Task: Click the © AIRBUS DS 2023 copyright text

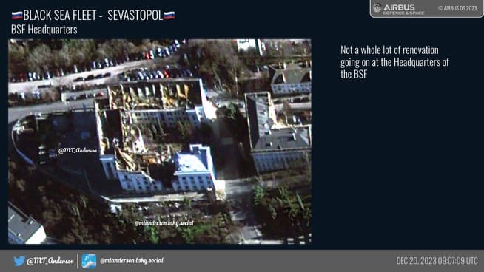Action: point(457,8)
